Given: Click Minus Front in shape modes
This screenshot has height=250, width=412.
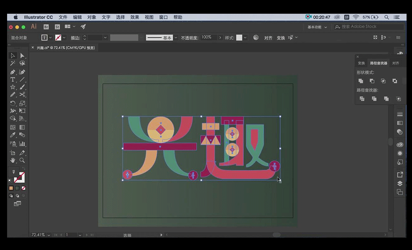Looking at the screenshot, I should (372, 81).
